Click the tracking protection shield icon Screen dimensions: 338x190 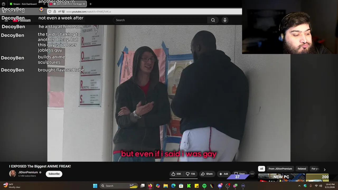pos(50,12)
